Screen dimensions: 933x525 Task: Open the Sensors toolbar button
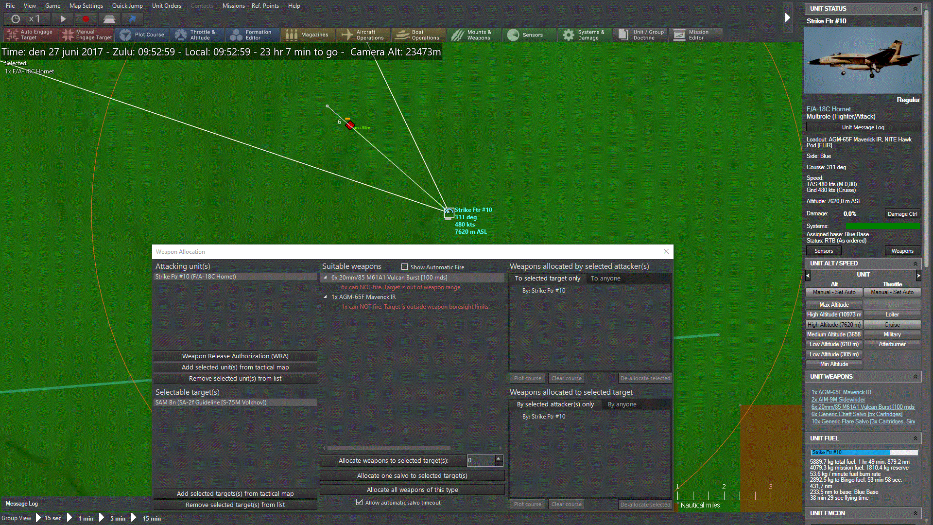coord(525,35)
